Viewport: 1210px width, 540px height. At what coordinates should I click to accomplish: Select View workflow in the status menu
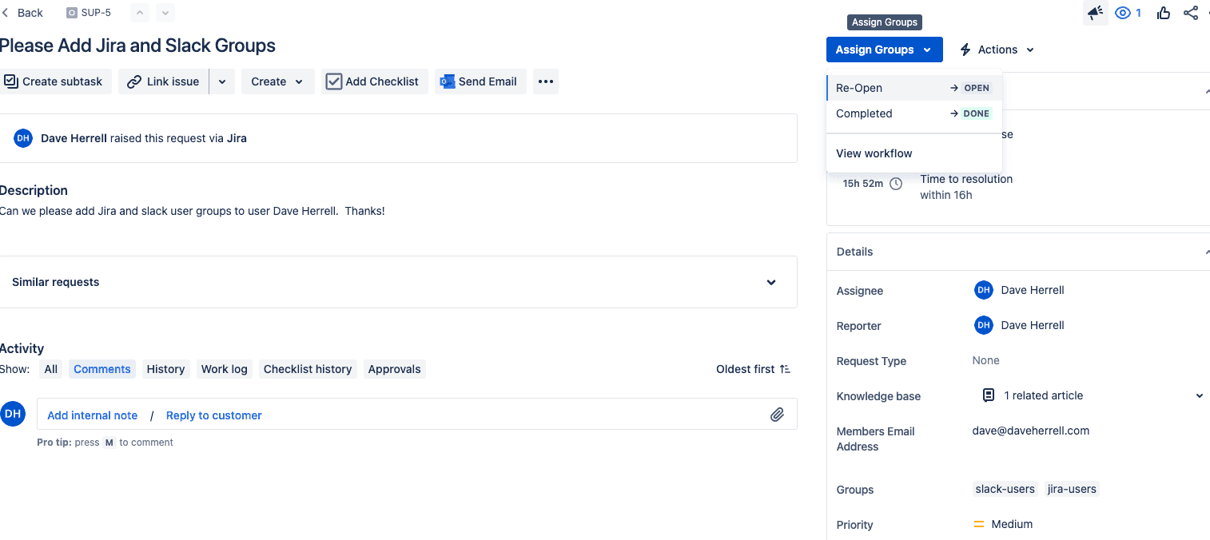[x=913, y=153]
